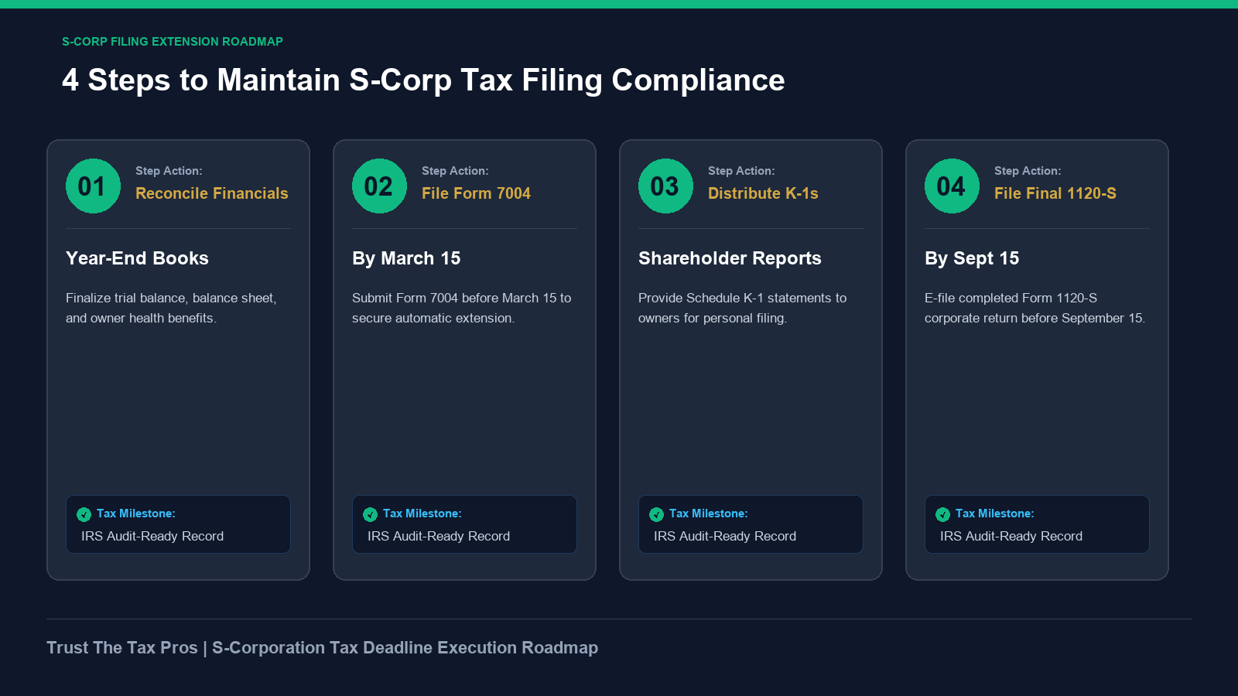Click IRS Audit-Ready Record in step 04 card
The image size is (1238, 696).
tap(1011, 536)
